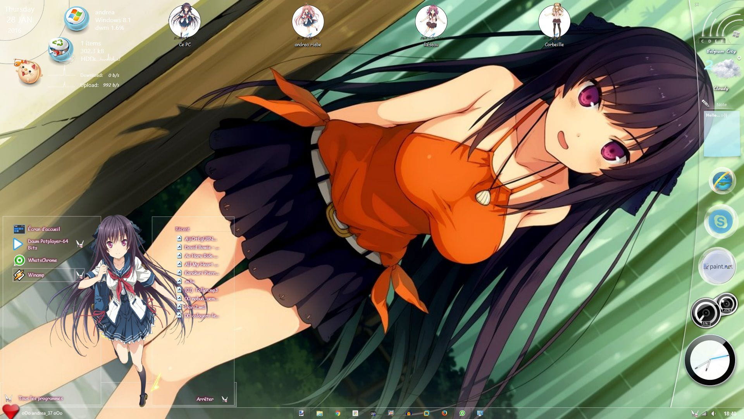Viewport: 744px width, 419px height.
Task: Click the red heart Start button
Action: [10, 411]
